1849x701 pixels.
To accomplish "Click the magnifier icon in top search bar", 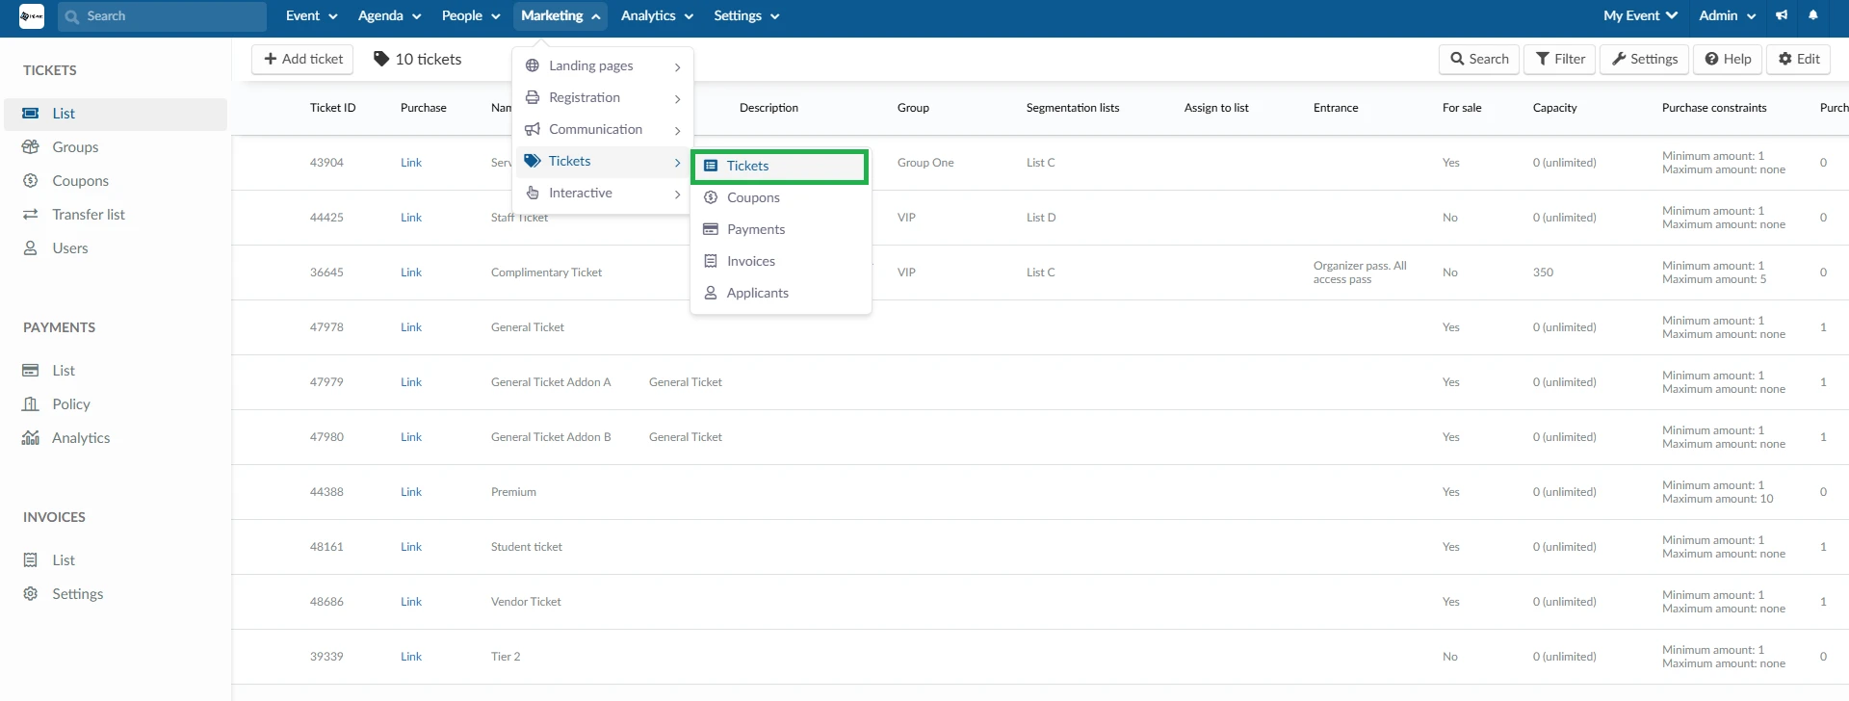I will [72, 16].
